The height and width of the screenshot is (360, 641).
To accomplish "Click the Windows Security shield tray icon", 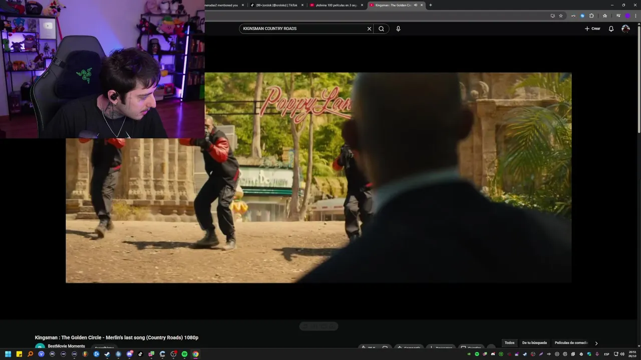I will coord(589,354).
